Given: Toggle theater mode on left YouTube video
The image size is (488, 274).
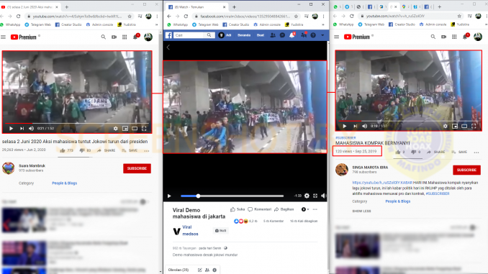Looking at the screenshot, I should (x=135, y=128).
